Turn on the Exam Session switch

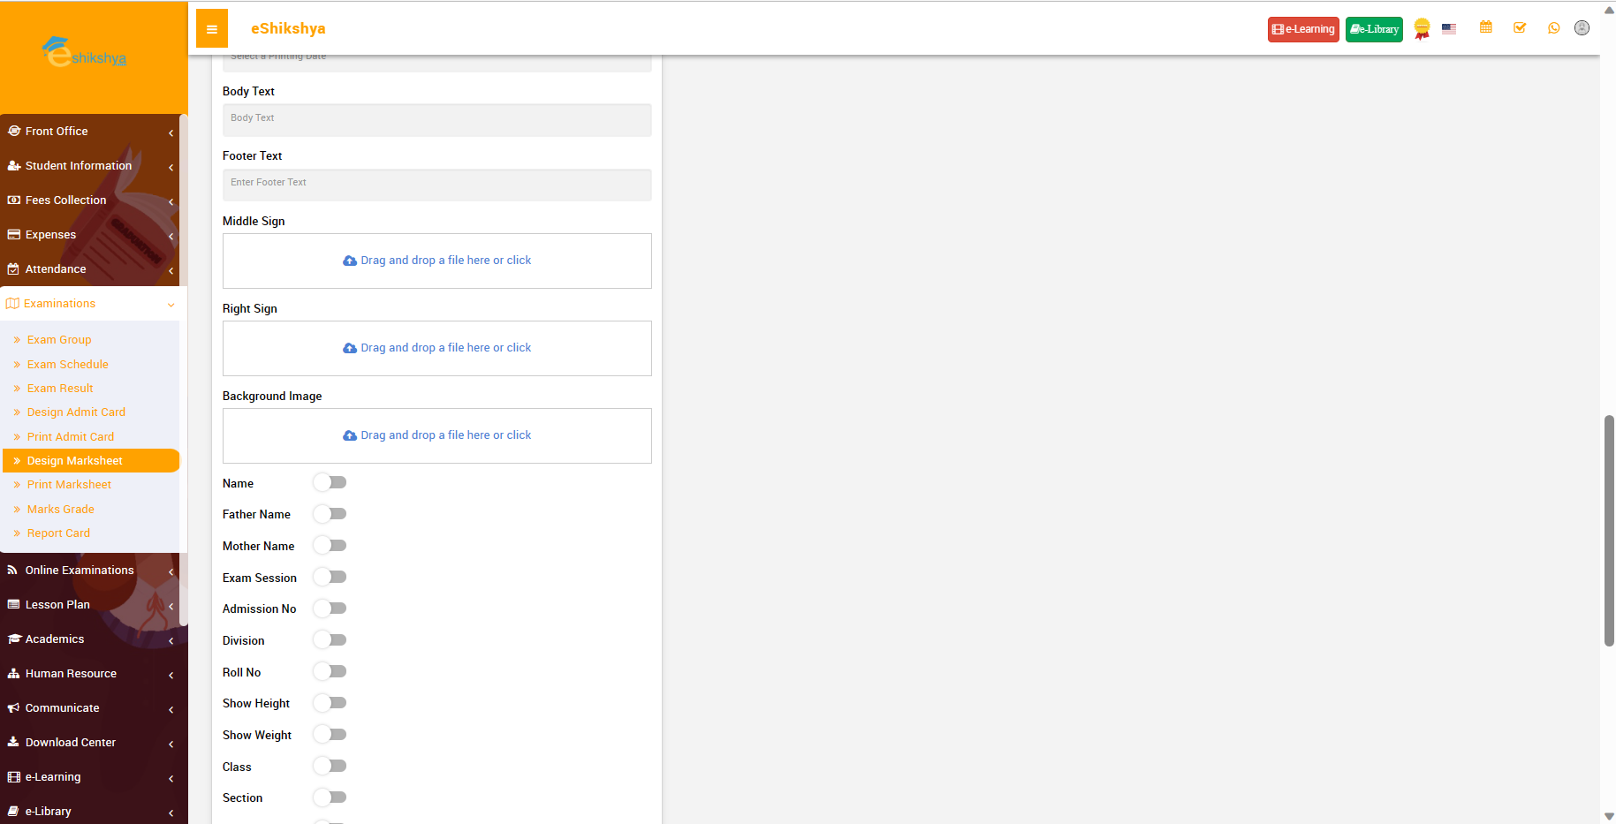pos(330,578)
